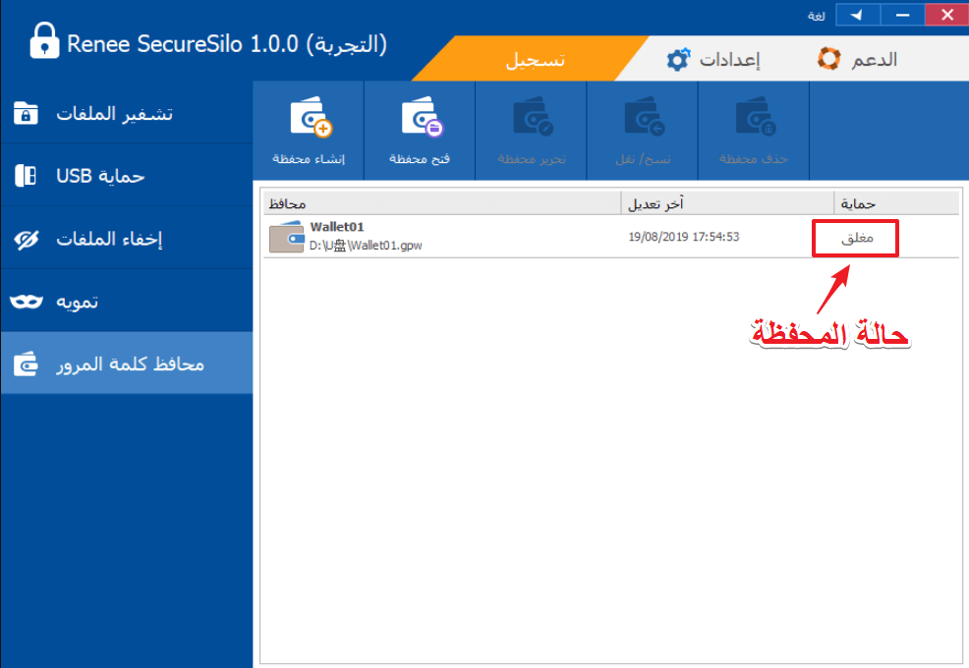Sort by the Last Modified column header (آخر تعديل)
The width and height of the screenshot is (969, 668).
727,203
